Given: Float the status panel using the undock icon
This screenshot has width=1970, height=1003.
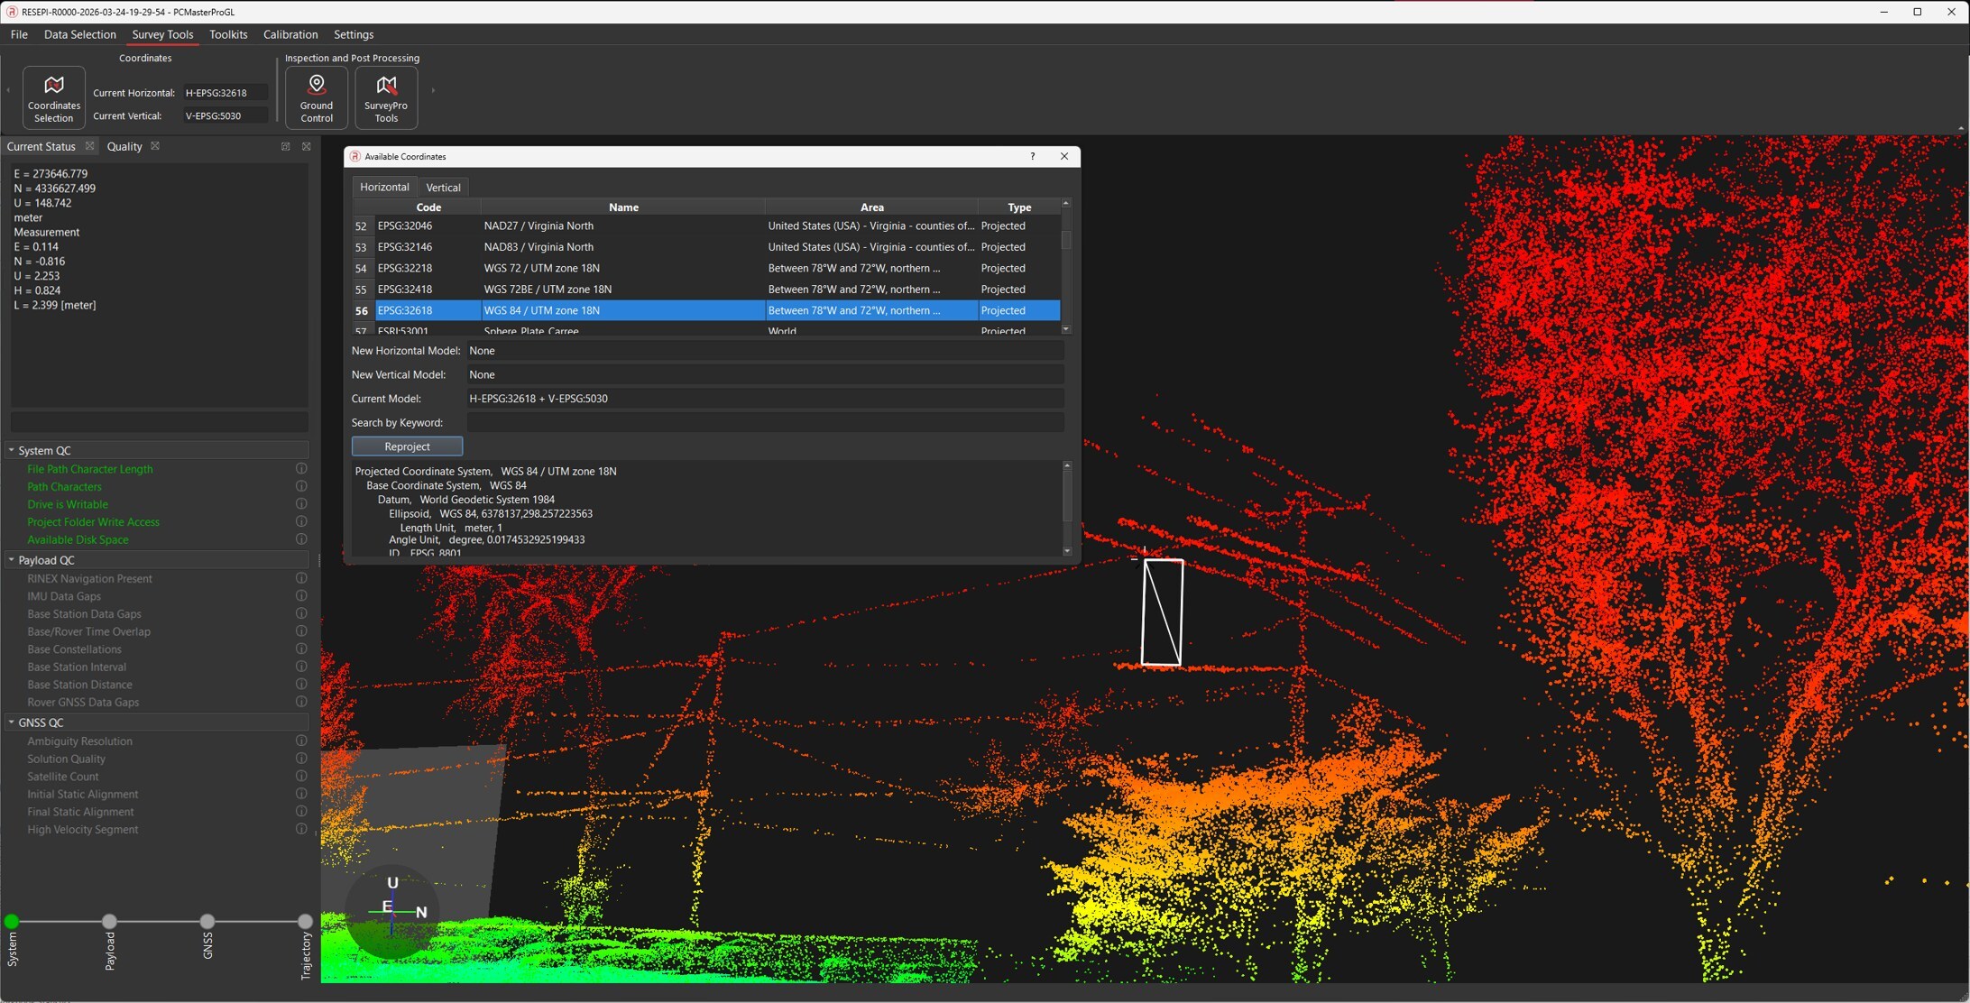Looking at the screenshot, I should coord(286,146).
